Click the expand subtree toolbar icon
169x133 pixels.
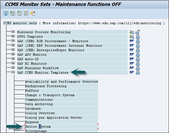coord(12,13)
